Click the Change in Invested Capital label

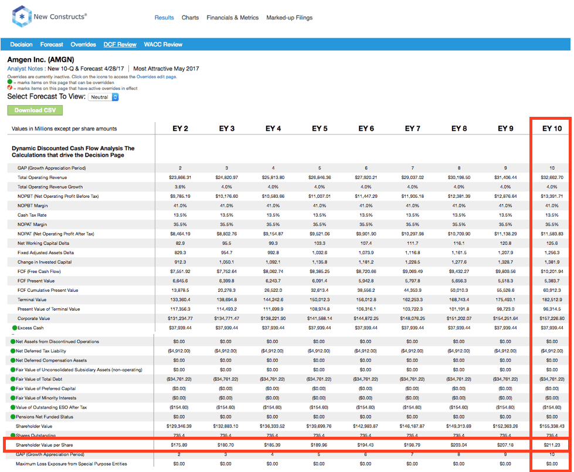[45, 262]
